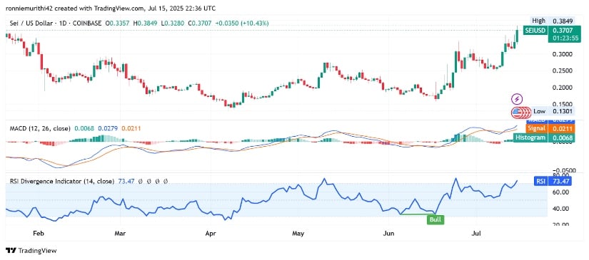Click the blue RSI scale label

click(540, 182)
